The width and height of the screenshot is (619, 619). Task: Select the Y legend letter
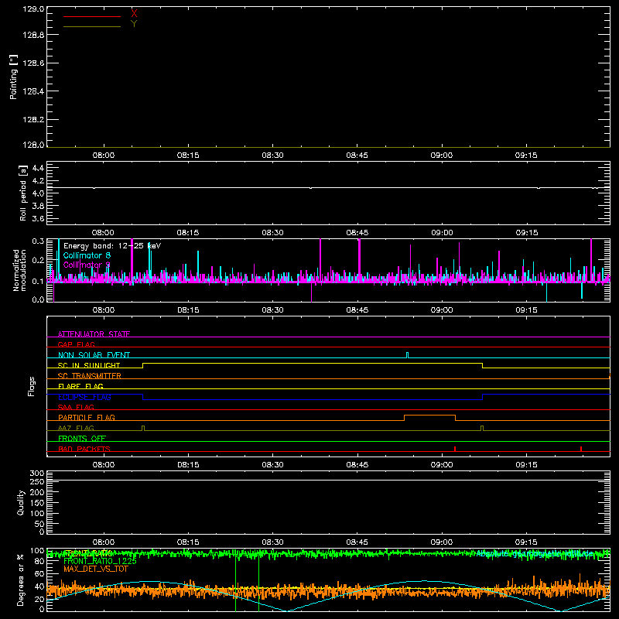click(134, 24)
